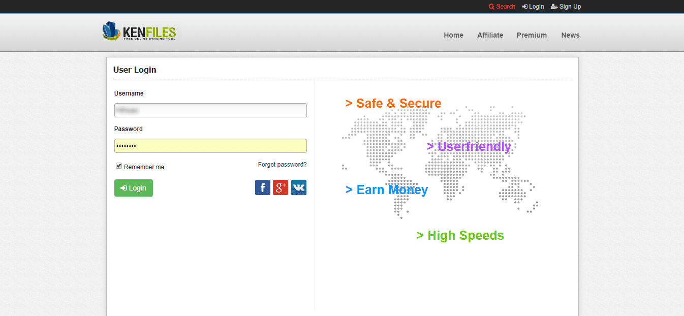Uncheck the Remember me checkbox
The image size is (684, 316).
[119, 166]
